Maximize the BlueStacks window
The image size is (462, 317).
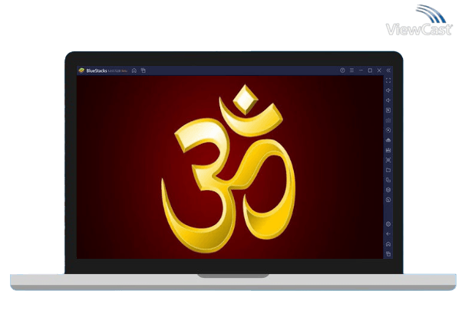click(x=370, y=70)
